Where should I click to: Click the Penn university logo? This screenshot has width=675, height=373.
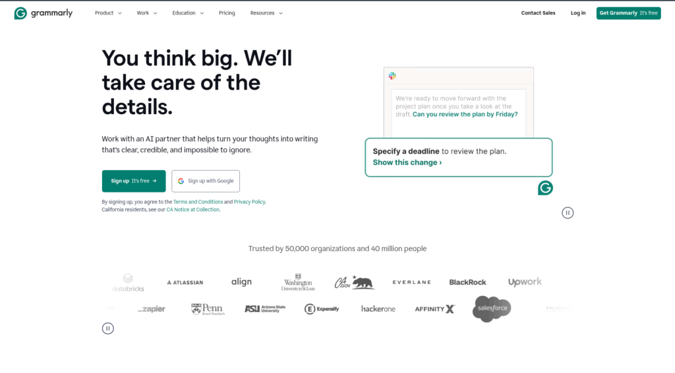(207, 308)
